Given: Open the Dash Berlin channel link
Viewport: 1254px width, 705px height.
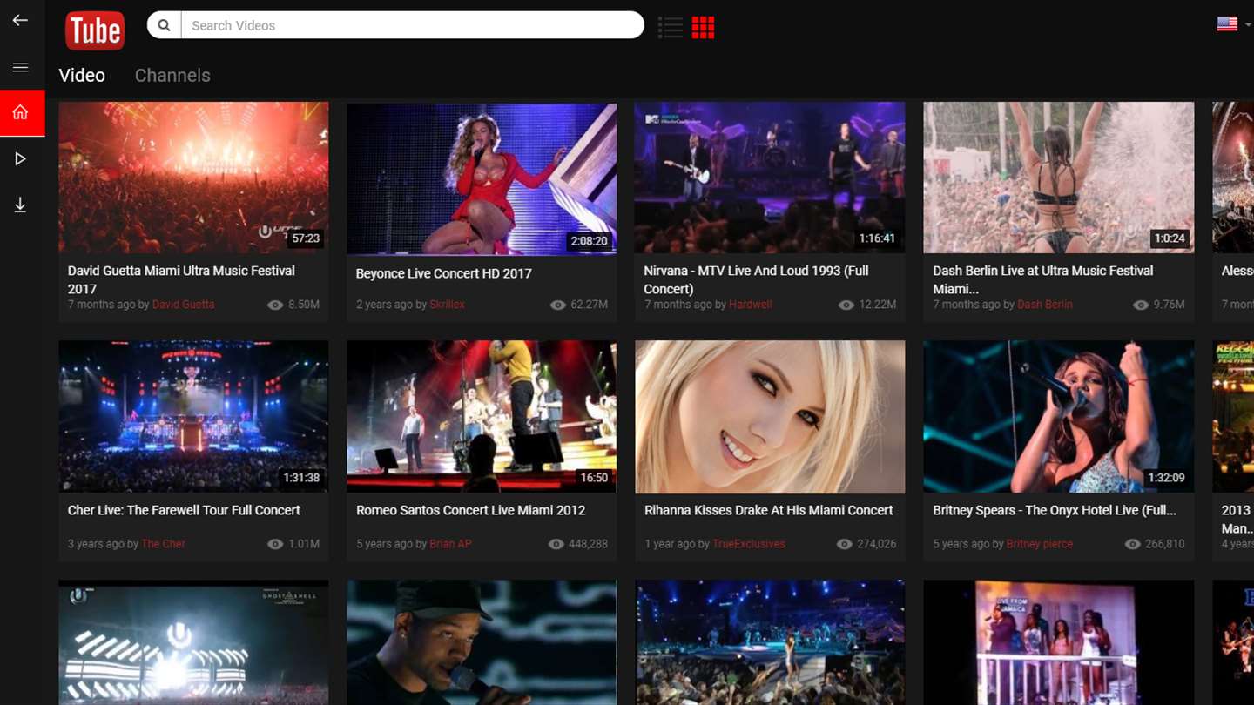Looking at the screenshot, I should pyautogui.click(x=1045, y=305).
